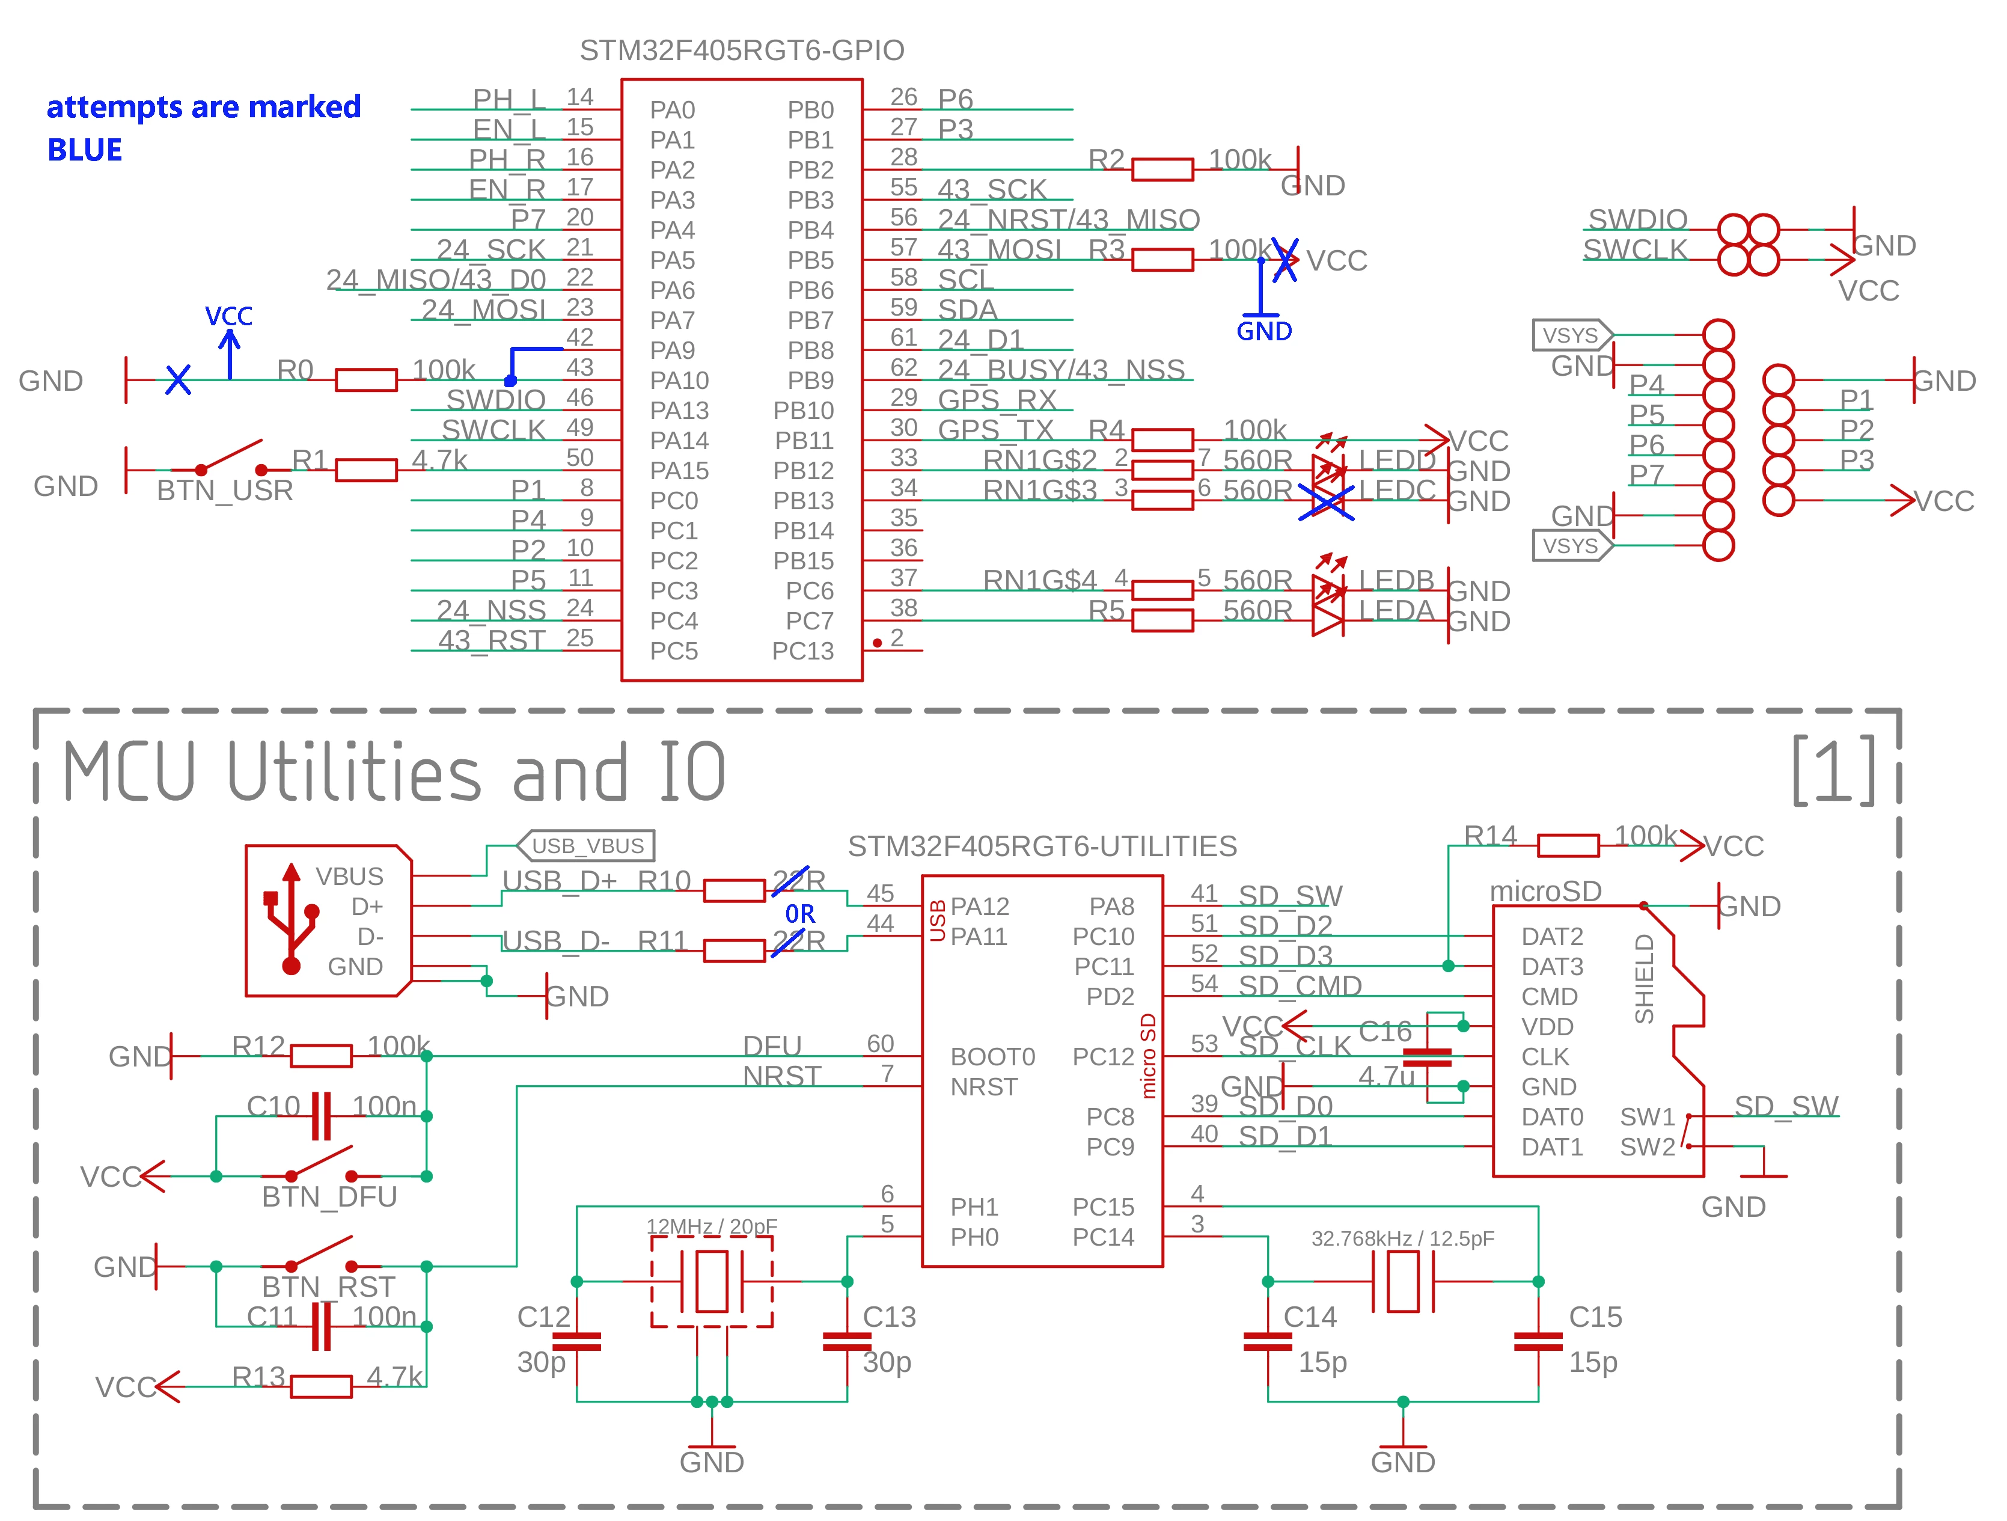Click the "attempts are marked BLUE" note
2007x1521 pixels.
[204, 128]
